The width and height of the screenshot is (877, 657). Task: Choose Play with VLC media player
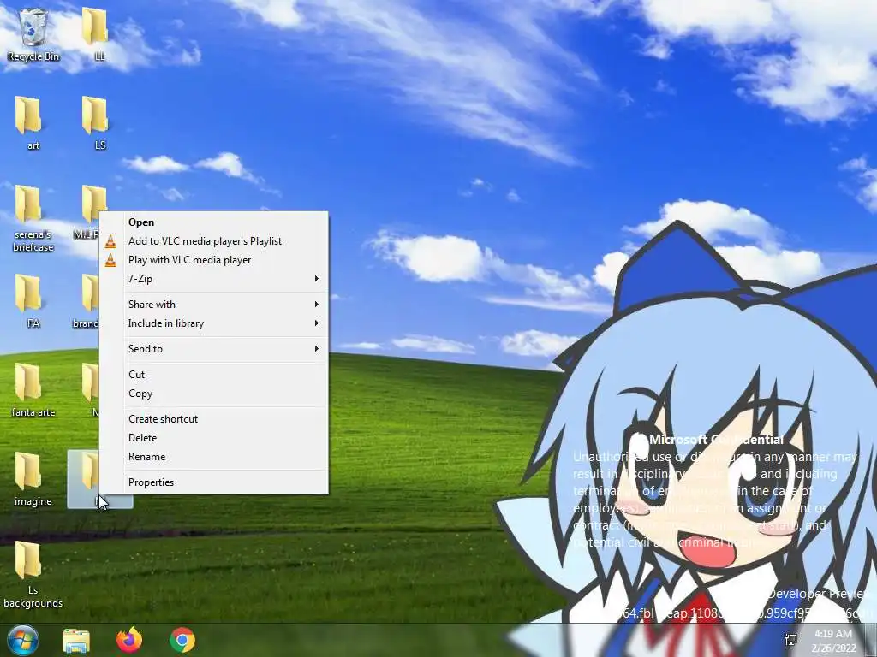(213, 260)
